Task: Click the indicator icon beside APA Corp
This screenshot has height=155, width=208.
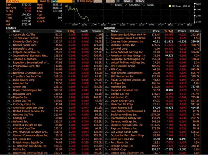Action: coord(109,69)
